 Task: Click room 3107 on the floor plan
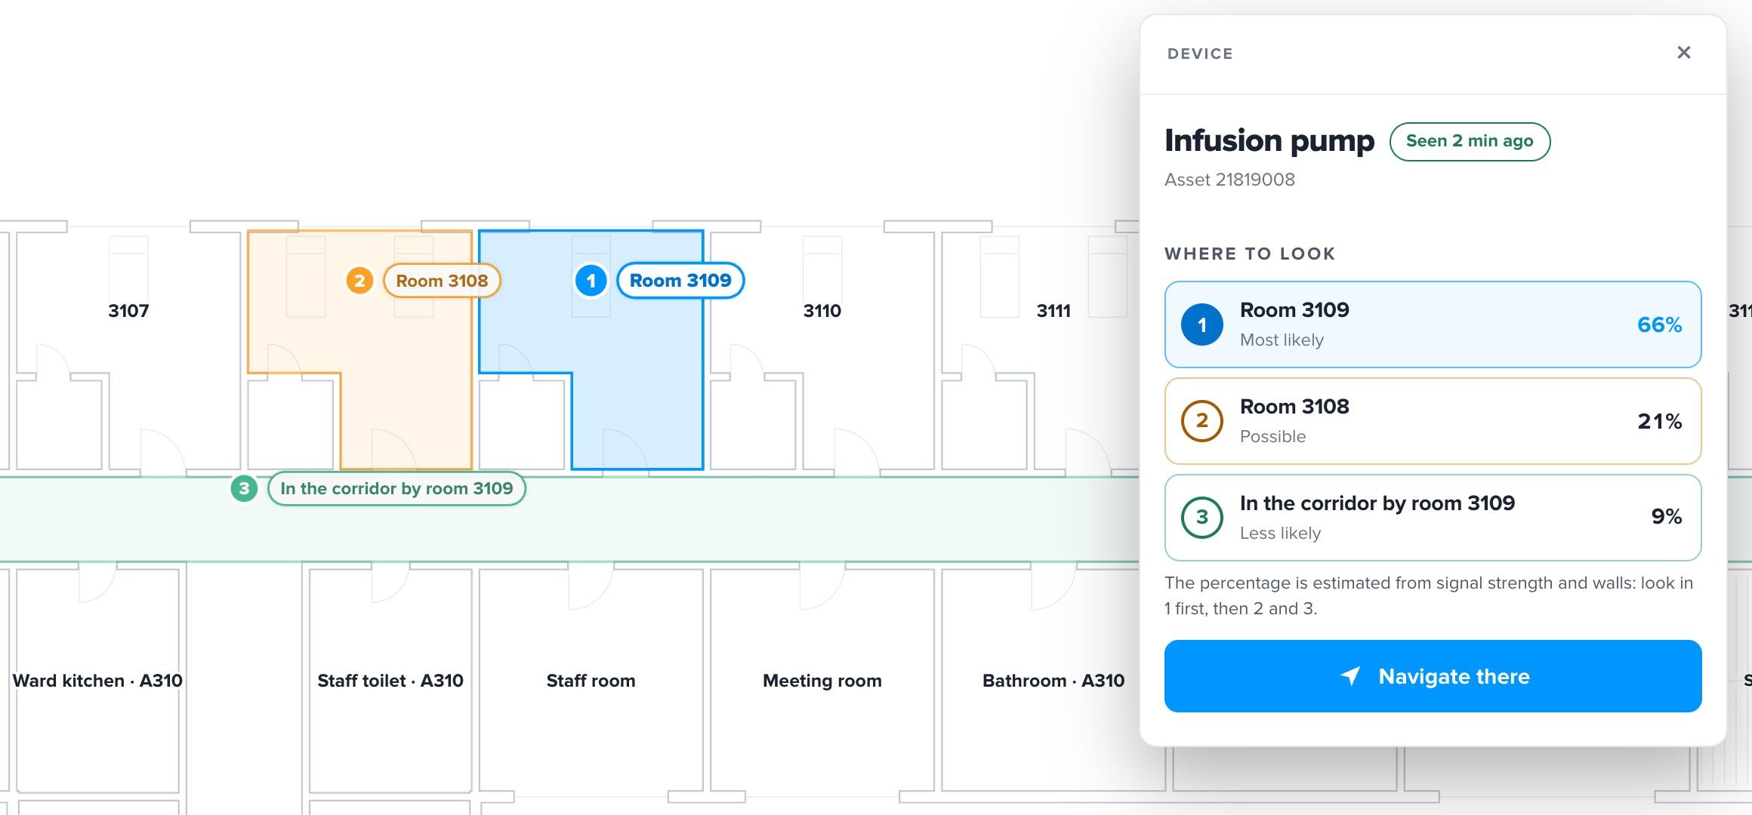[128, 311]
